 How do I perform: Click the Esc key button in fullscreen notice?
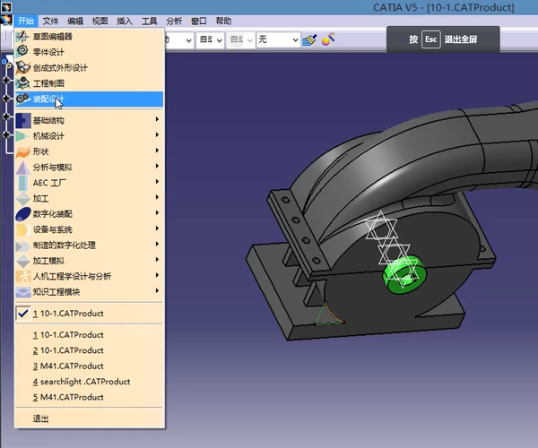pyautogui.click(x=431, y=39)
